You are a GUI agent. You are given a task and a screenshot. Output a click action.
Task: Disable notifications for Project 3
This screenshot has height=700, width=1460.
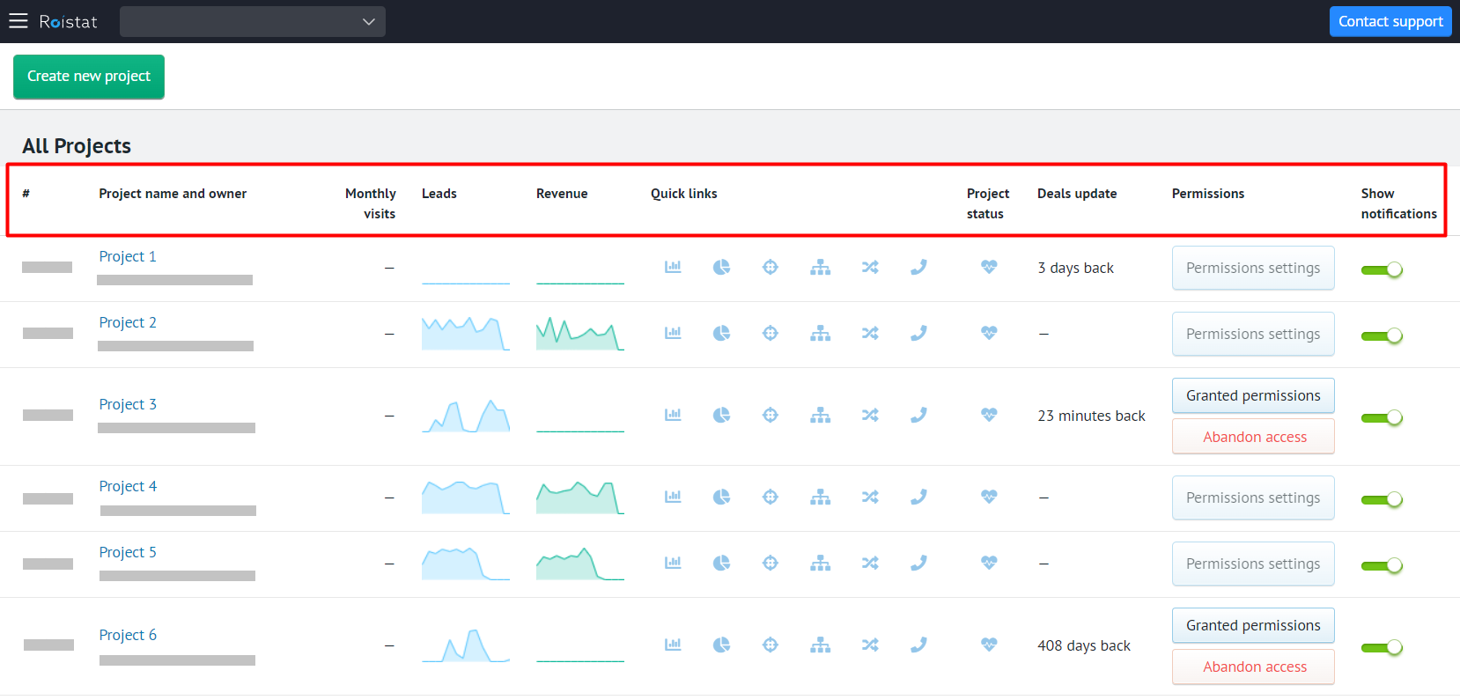click(1382, 417)
